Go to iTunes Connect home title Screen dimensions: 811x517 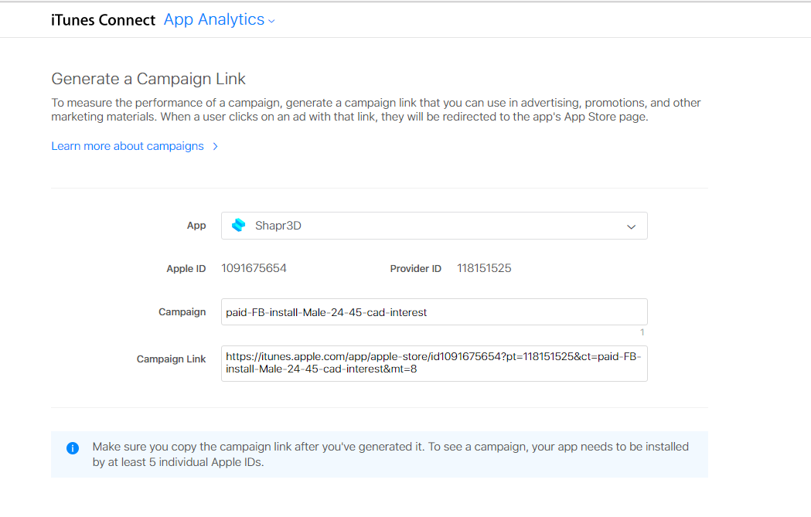(x=103, y=20)
